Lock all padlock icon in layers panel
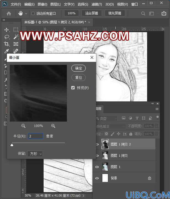 coord(131,134)
